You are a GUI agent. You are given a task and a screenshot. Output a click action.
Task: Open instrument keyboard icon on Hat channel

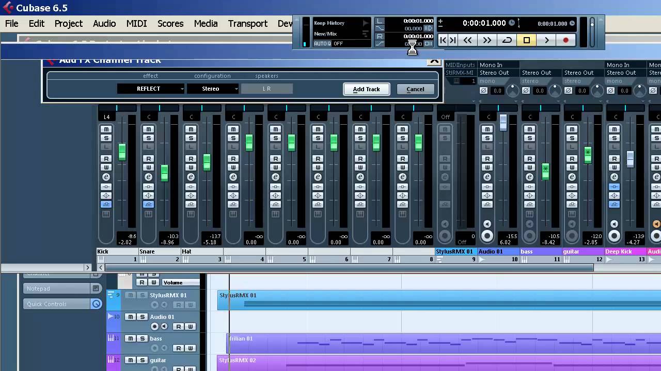[191, 214]
